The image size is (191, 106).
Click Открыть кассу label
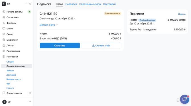tap(14, 93)
